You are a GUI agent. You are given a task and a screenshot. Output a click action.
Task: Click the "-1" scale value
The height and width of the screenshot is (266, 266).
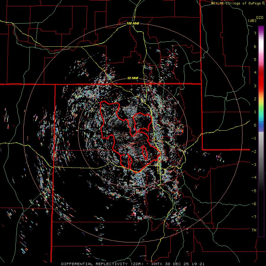[254, 138]
